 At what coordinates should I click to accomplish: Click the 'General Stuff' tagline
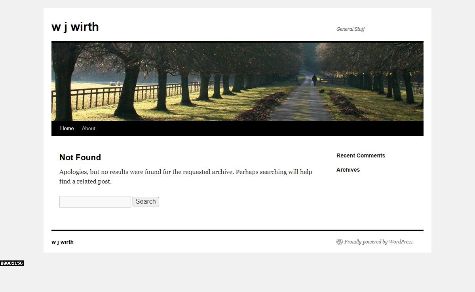pyautogui.click(x=351, y=29)
